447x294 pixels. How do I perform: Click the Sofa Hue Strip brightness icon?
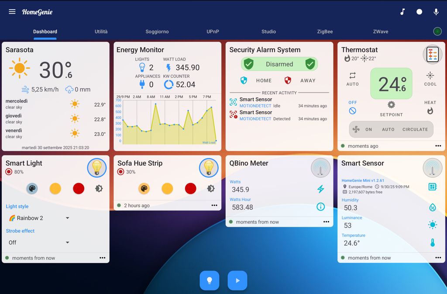click(211, 188)
